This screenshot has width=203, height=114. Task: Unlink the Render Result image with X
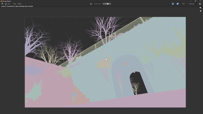click(x=110, y=4)
